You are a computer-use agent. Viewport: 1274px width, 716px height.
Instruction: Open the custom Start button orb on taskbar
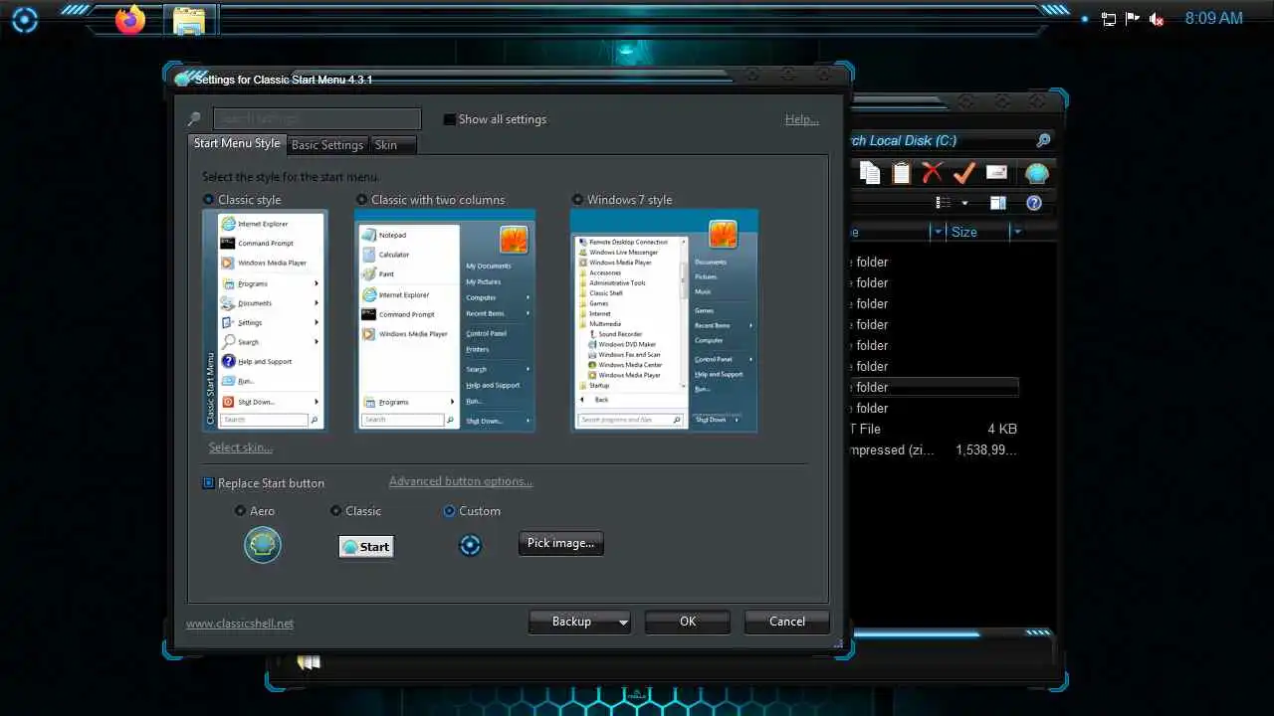coord(25,19)
